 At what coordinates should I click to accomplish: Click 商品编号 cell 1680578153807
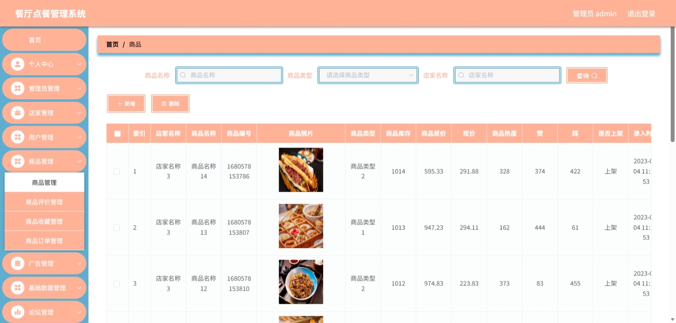(x=239, y=227)
